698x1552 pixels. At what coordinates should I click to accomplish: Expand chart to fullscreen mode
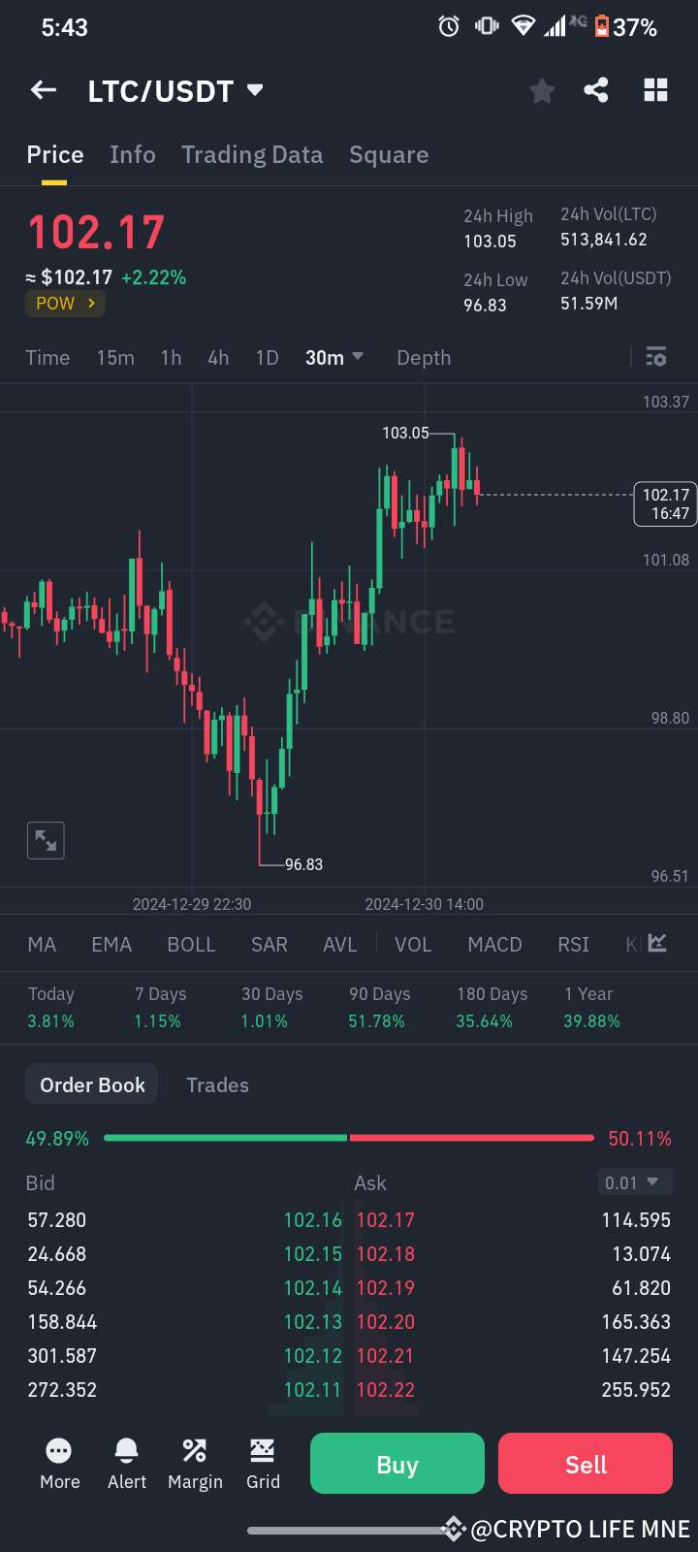pos(45,840)
